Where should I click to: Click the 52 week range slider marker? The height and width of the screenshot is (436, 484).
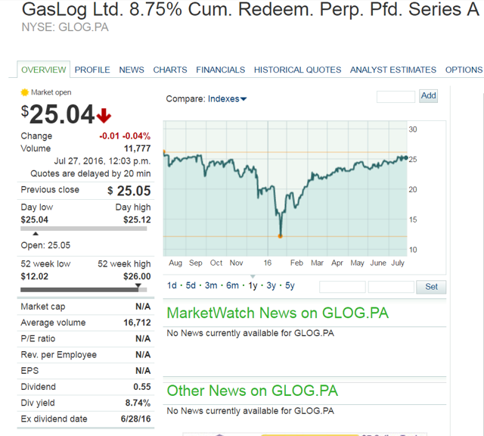[138, 285]
